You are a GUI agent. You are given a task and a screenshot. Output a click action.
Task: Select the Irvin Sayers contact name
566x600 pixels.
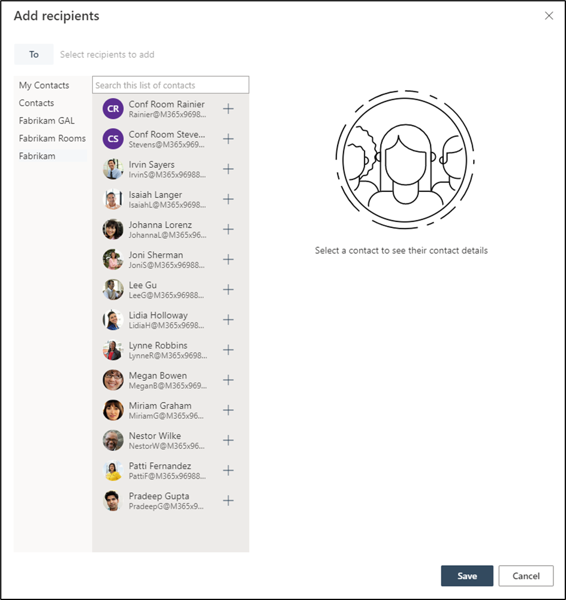coord(152,164)
